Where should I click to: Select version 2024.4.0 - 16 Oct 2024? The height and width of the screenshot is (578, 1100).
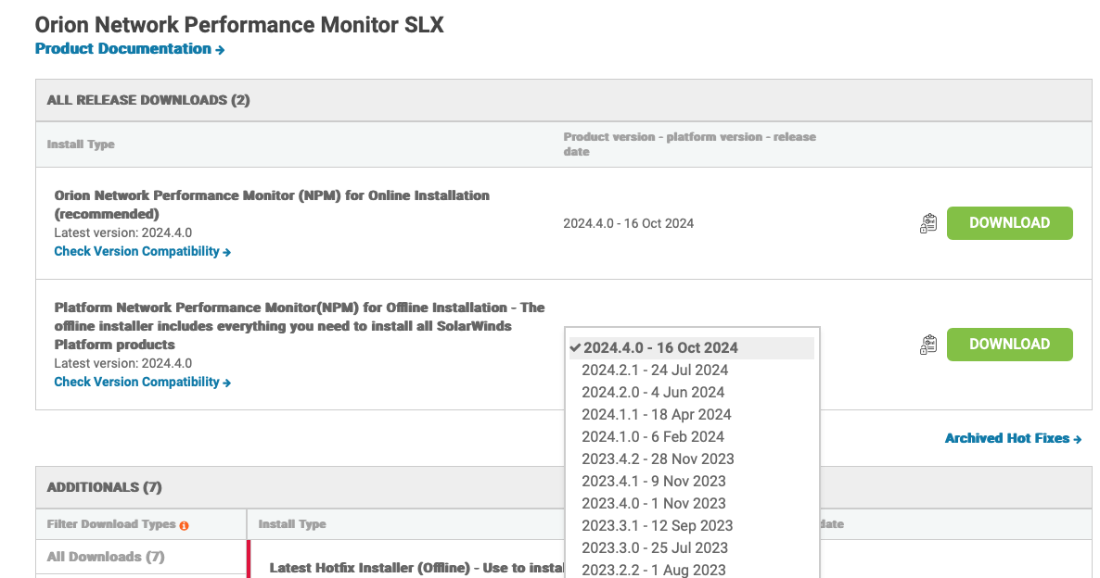tap(659, 348)
